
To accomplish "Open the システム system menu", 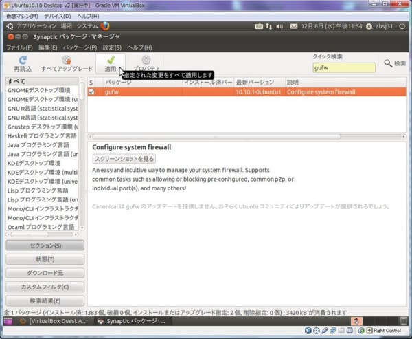I will [x=87, y=26].
